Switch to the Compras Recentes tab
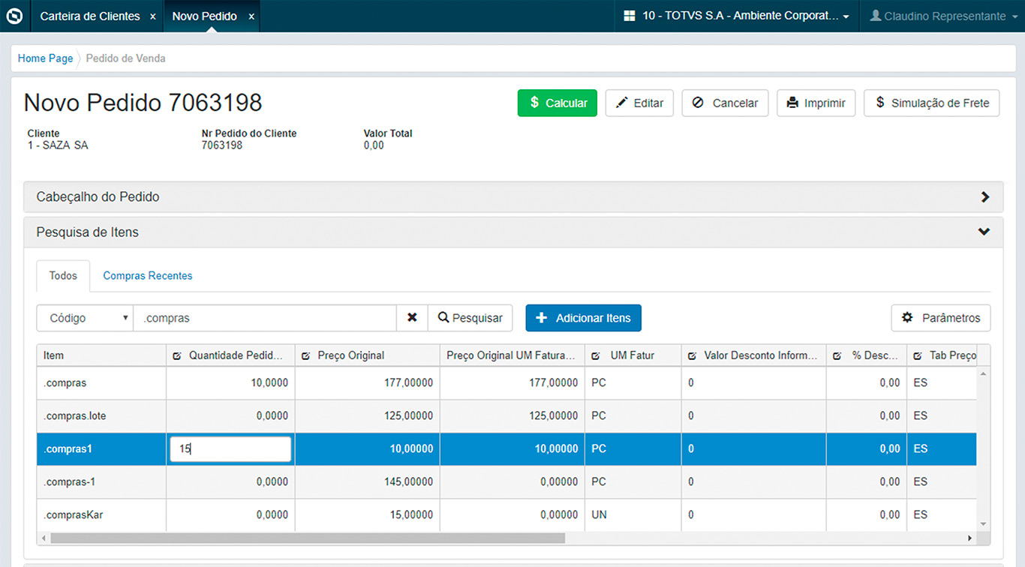 [x=148, y=276]
